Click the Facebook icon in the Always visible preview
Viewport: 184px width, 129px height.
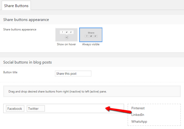[87, 36]
